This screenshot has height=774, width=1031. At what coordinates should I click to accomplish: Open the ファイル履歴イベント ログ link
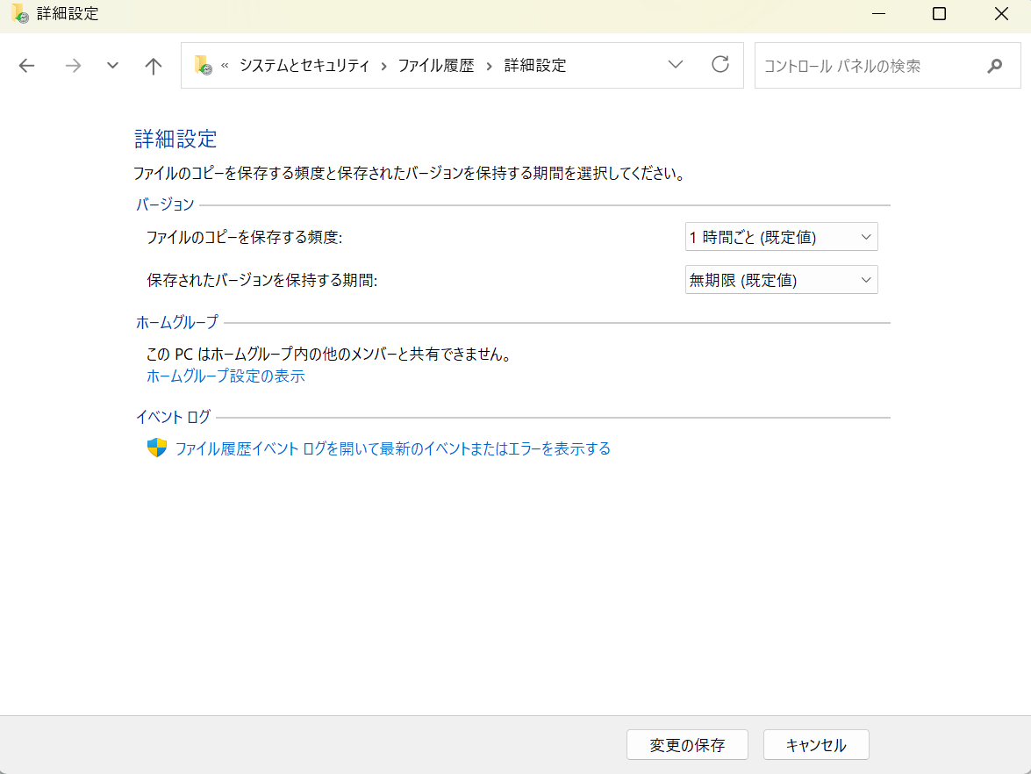click(x=392, y=448)
